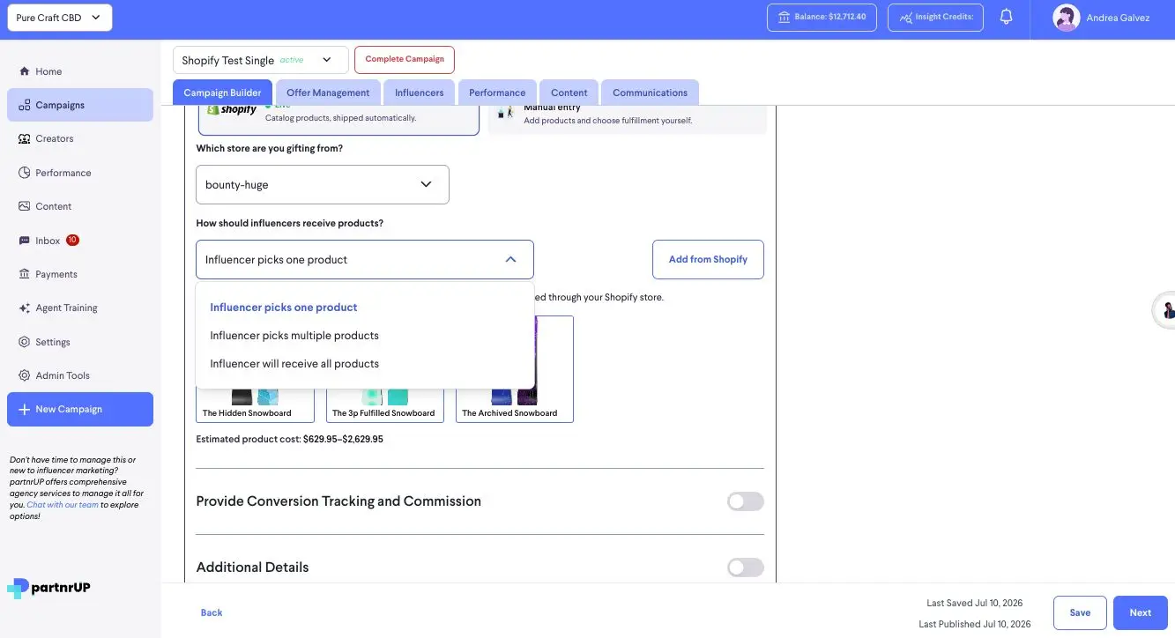The height and width of the screenshot is (638, 1175).
Task: Click the Home icon in sidebar
Action: tap(25, 71)
